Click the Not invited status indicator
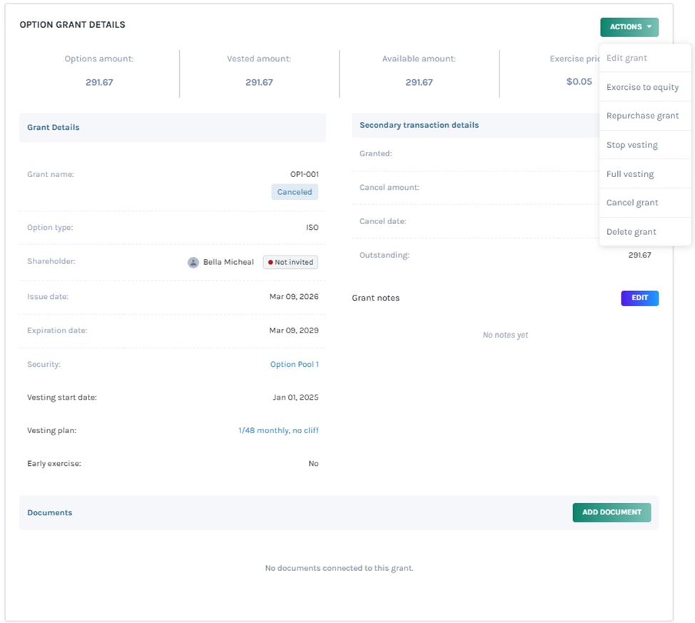 pos(290,262)
